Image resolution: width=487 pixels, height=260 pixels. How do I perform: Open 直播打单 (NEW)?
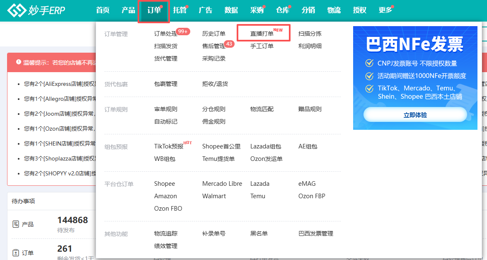click(x=262, y=34)
